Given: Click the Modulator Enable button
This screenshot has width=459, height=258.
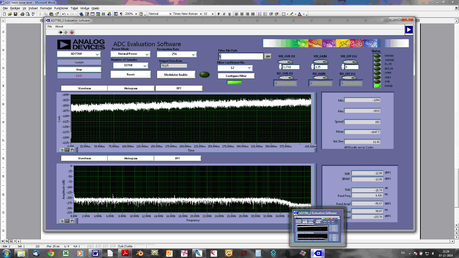Looking at the screenshot, I should coord(176,74).
